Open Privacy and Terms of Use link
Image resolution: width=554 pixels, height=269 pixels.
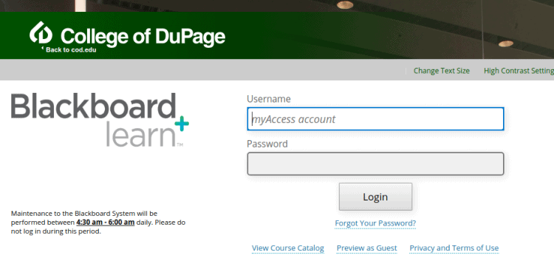(454, 248)
